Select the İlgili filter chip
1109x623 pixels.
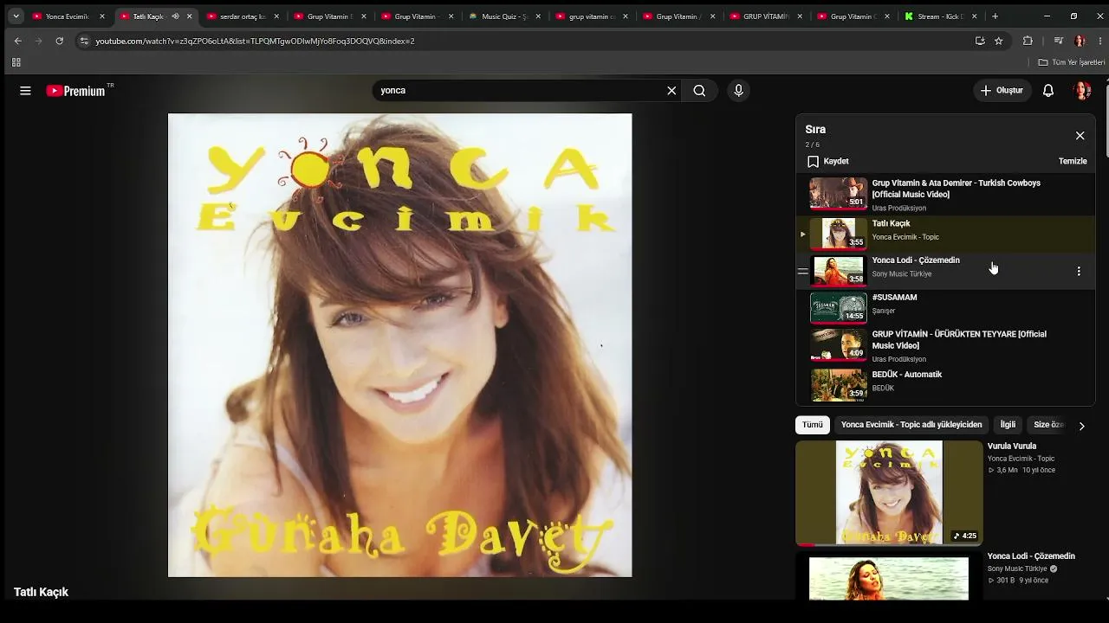point(1008,425)
